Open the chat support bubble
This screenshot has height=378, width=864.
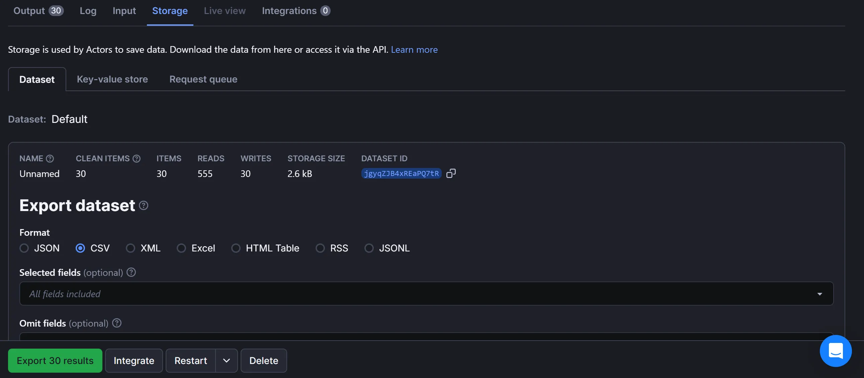click(x=836, y=351)
